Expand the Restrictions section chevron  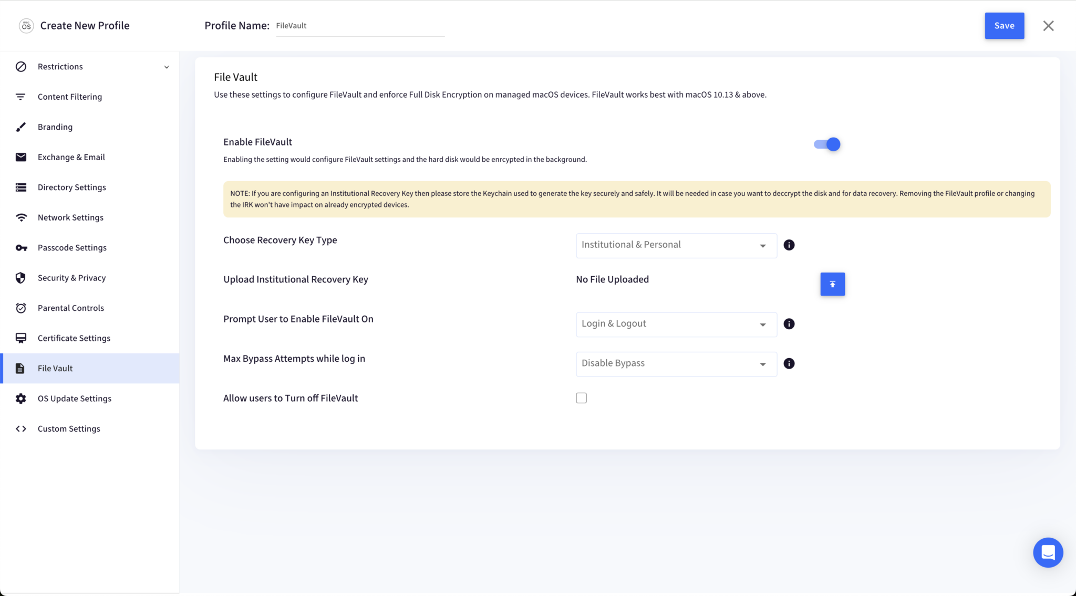click(x=167, y=67)
